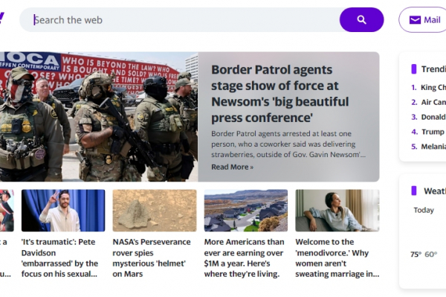This screenshot has width=446, height=297.
Task: Open the Border Patrol agents headline
Action: [280, 94]
